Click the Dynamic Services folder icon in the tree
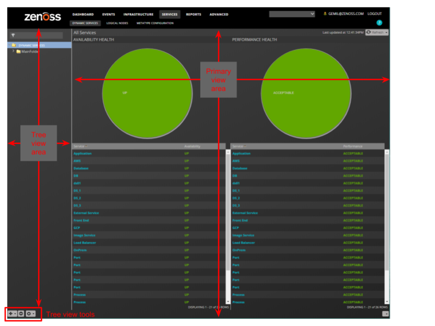This screenshot has height=326, width=435. (14, 45)
